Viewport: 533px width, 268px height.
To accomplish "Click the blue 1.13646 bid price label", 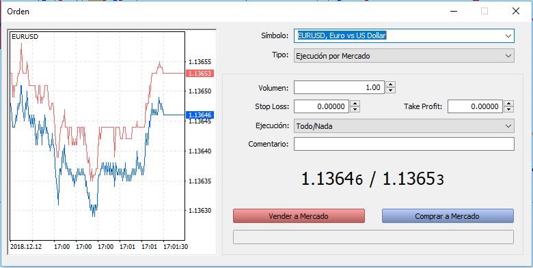I will point(200,115).
